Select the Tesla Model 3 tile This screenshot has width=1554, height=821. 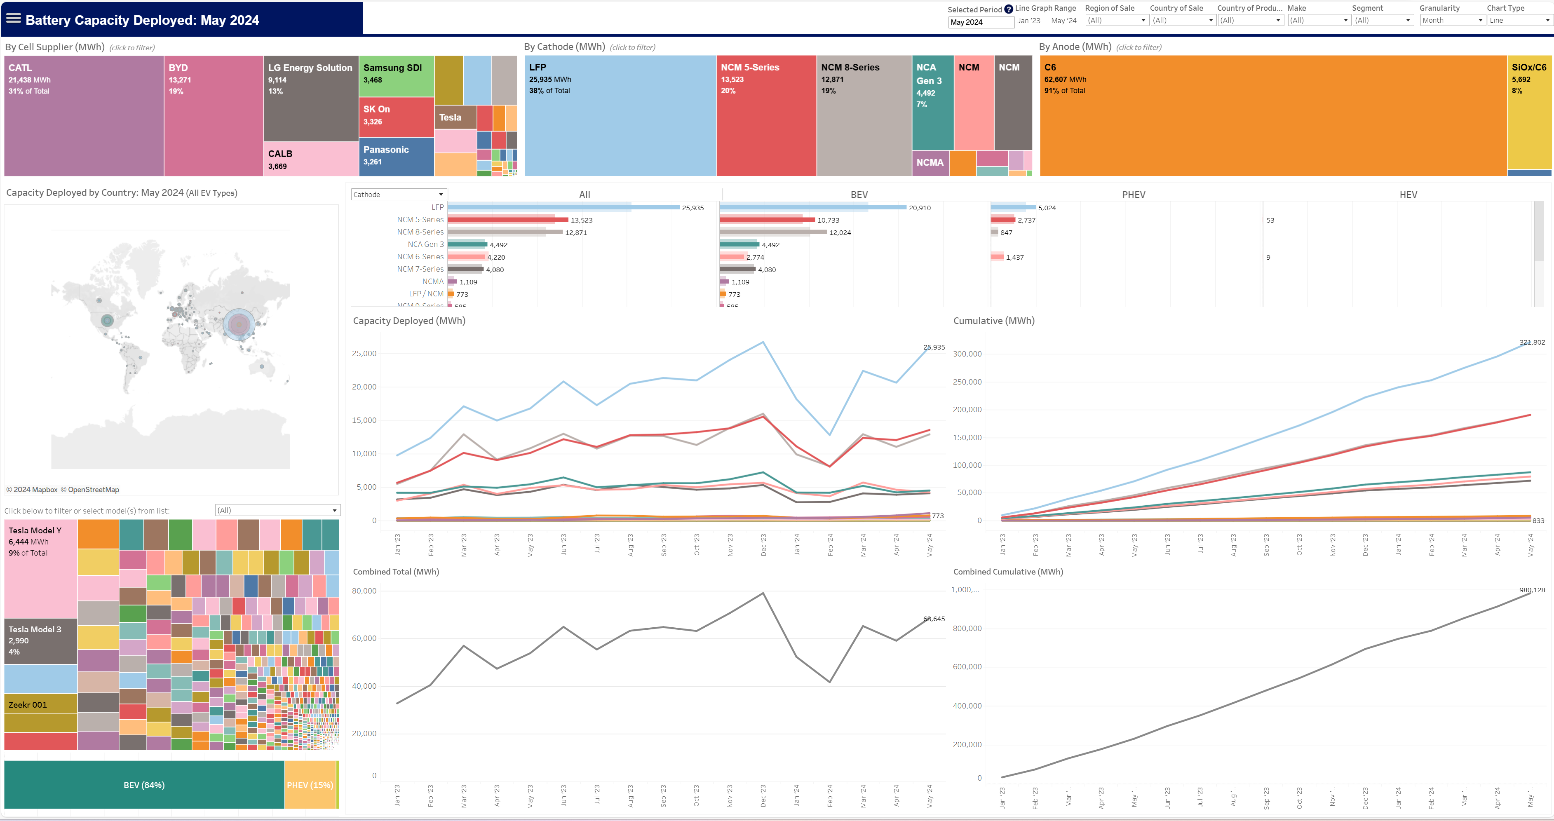tap(40, 640)
